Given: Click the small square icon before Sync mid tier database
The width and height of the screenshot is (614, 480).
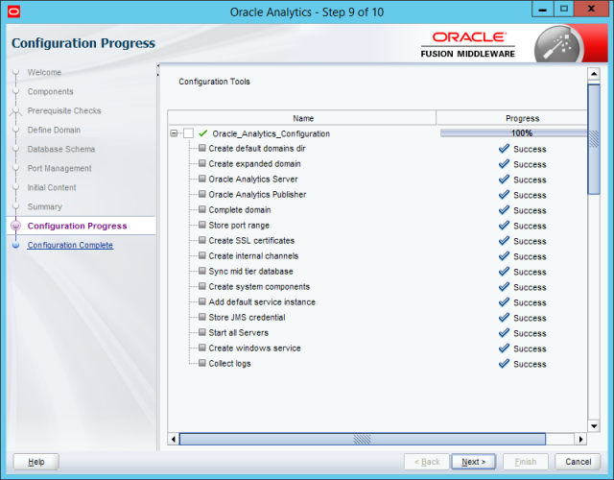Looking at the screenshot, I should tap(202, 271).
